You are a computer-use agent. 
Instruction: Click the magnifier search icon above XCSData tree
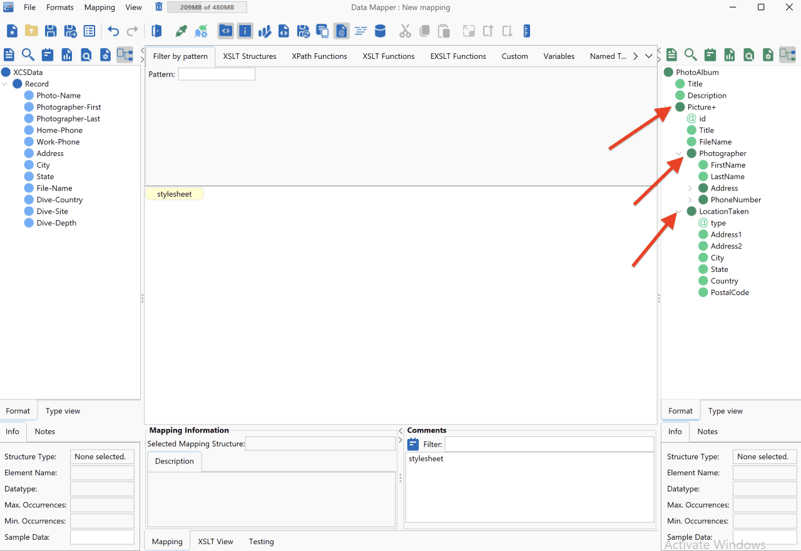point(28,54)
